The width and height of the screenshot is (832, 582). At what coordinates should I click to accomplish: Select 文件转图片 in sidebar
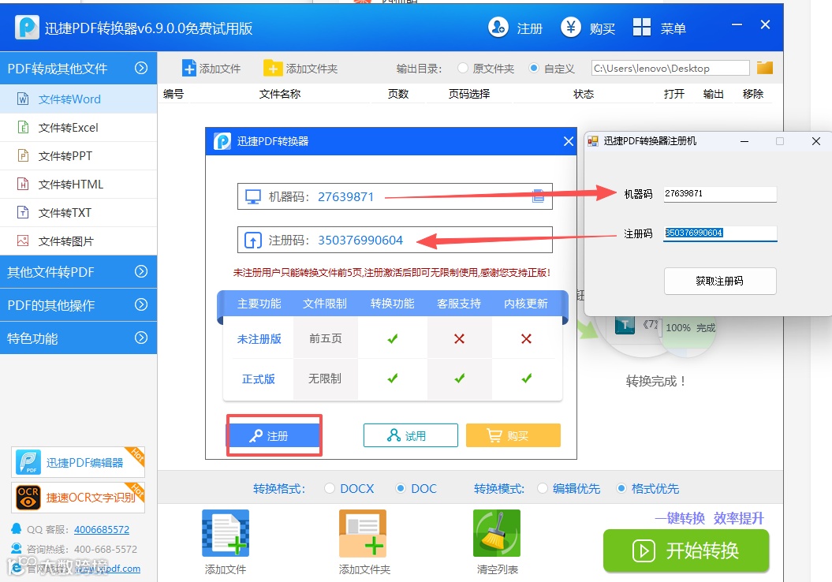point(79,241)
